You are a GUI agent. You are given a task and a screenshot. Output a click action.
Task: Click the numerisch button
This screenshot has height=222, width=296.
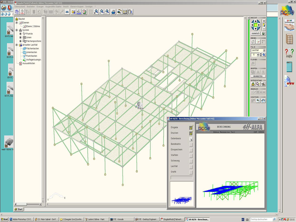pos(255,33)
